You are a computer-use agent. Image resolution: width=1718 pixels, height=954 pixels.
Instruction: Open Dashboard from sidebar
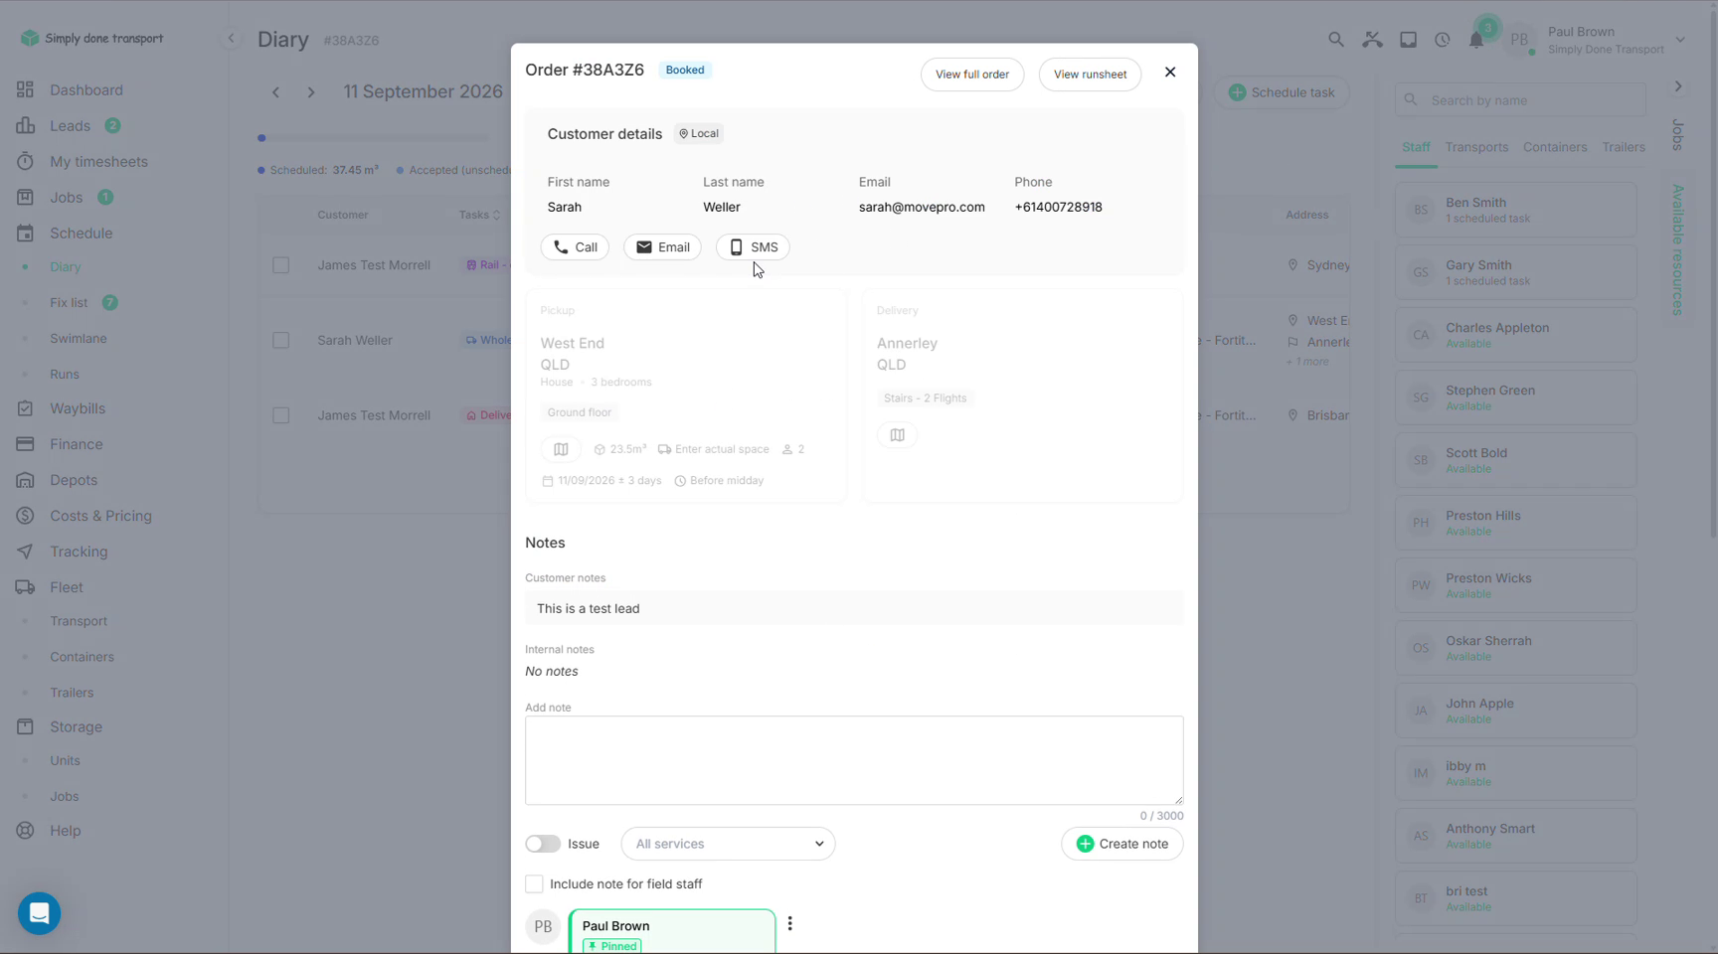[x=86, y=89]
